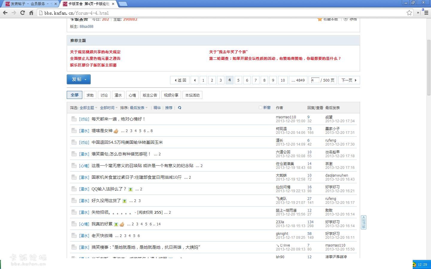
Task: Open 关于规范视频共享的有关规定 recommended topic
Action: tap(95, 52)
